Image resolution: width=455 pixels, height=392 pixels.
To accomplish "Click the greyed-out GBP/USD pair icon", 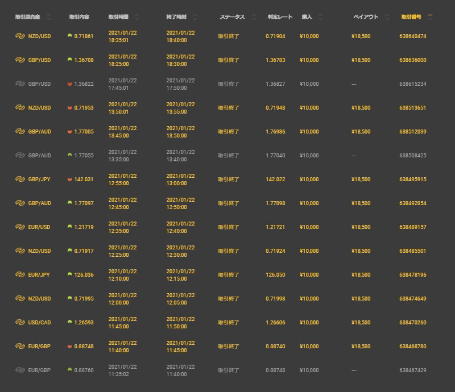I will click(20, 84).
